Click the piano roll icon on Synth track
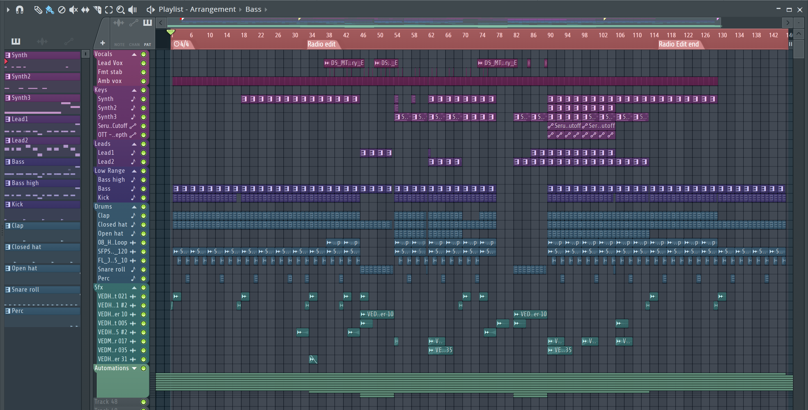 (133, 99)
